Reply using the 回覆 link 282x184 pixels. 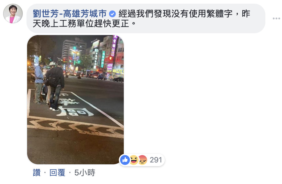[x=57, y=173]
